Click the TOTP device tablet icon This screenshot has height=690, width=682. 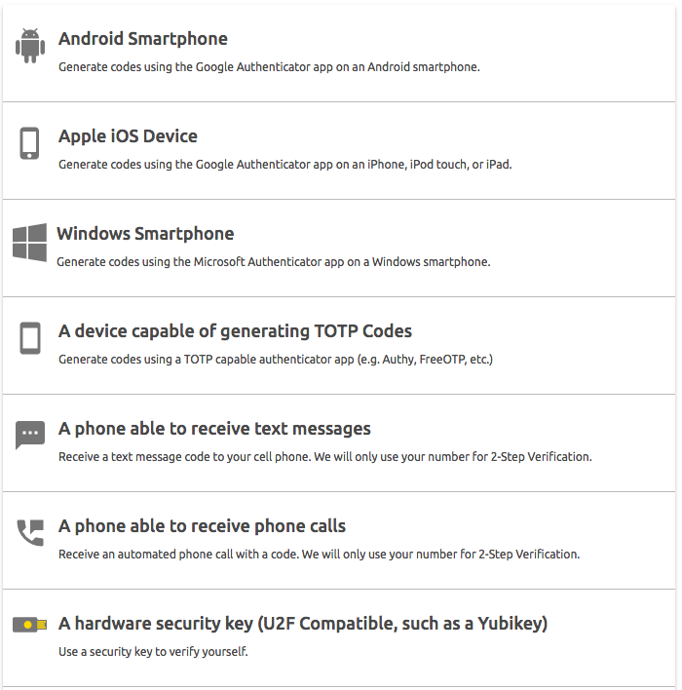click(30, 338)
